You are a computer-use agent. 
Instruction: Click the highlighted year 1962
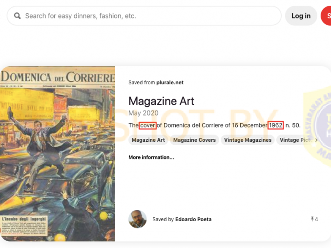coord(276,125)
